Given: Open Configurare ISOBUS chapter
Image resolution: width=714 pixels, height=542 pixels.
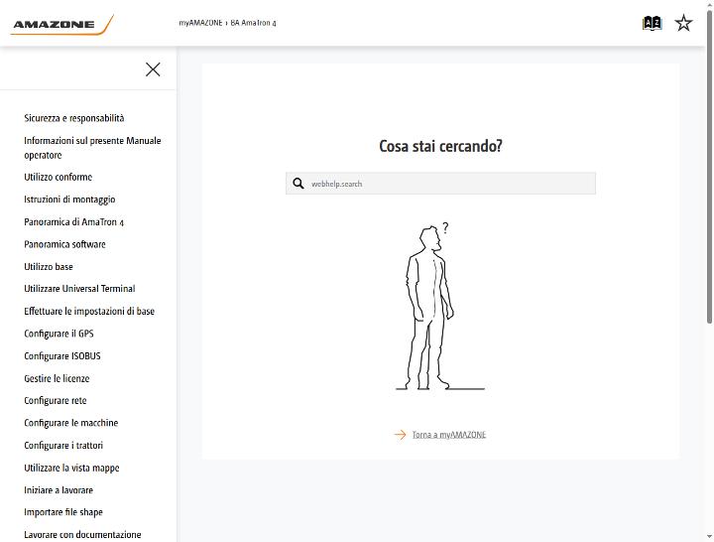Looking at the screenshot, I should coord(62,356).
